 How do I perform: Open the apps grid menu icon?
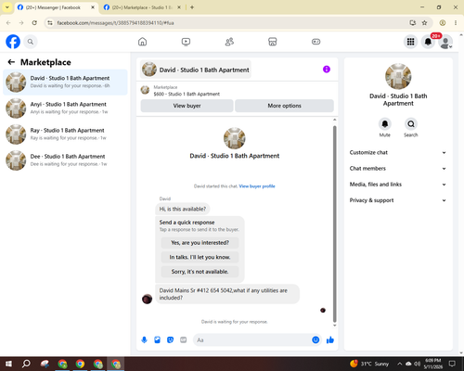point(410,42)
